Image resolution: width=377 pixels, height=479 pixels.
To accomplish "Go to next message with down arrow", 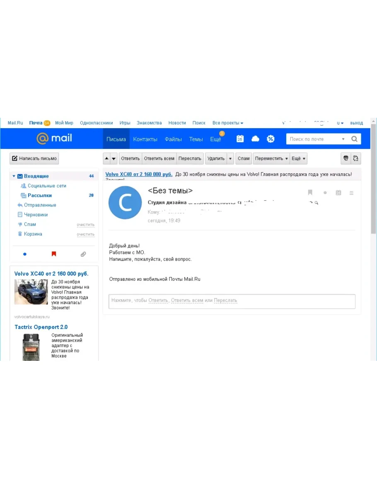I will tap(114, 158).
